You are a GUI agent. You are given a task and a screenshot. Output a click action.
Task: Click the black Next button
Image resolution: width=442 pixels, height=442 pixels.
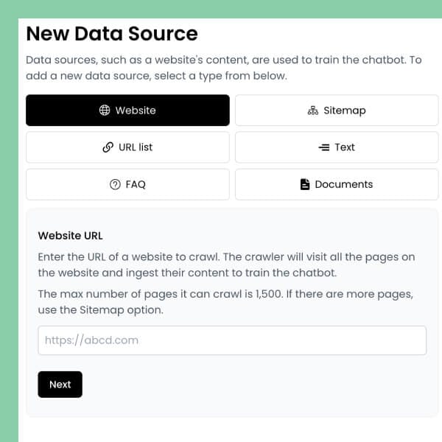point(60,385)
